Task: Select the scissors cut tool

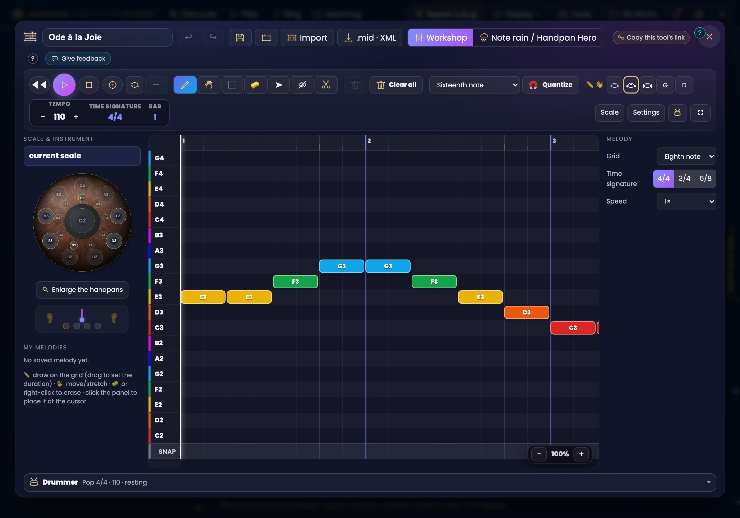Action: [326, 85]
